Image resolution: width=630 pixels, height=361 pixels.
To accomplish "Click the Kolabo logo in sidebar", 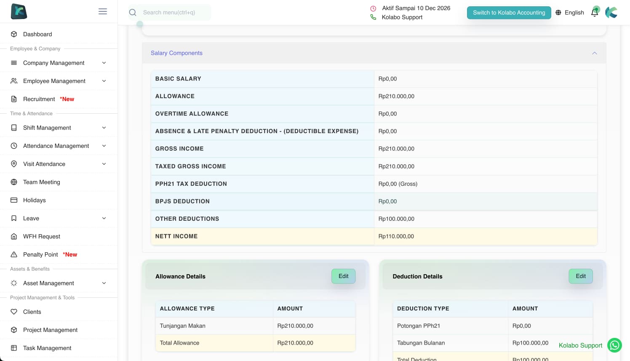I will pos(19,11).
